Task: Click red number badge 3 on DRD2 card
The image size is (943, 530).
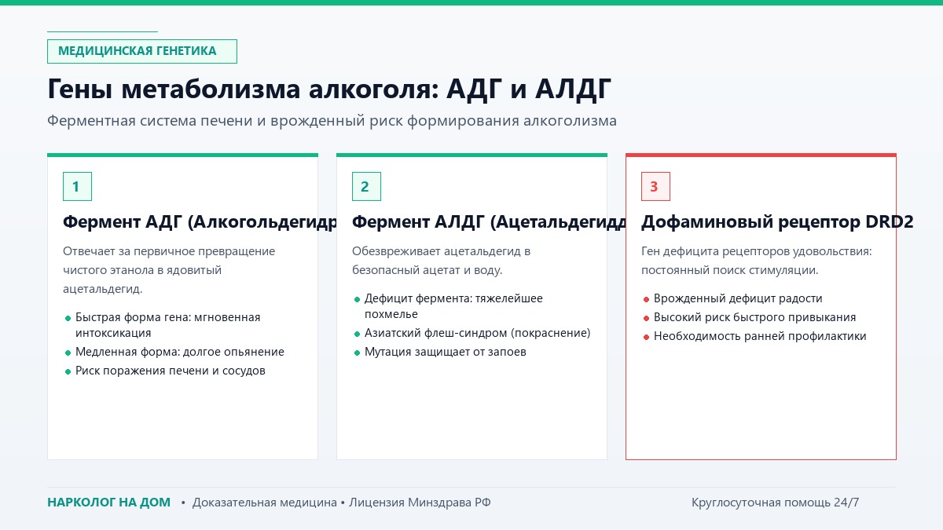Action: click(x=655, y=186)
